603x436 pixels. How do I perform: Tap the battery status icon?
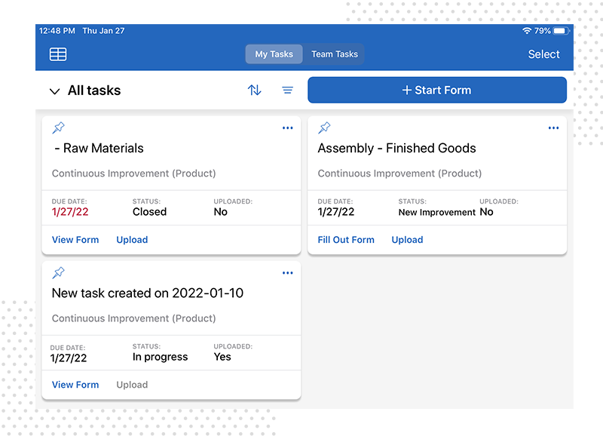point(562,31)
